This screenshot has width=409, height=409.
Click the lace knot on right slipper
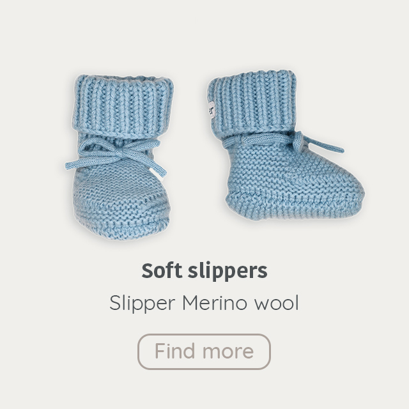coord(298,141)
